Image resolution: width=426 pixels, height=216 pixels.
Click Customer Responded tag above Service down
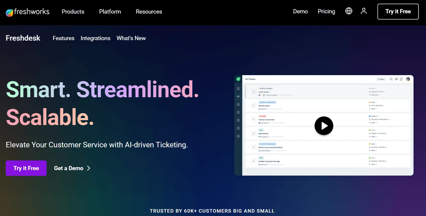click(x=267, y=102)
